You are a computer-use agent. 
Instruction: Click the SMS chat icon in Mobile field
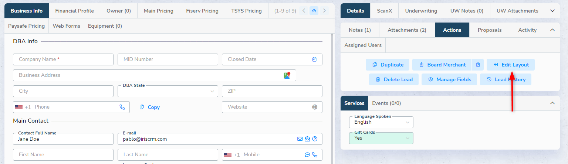[307, 155]
